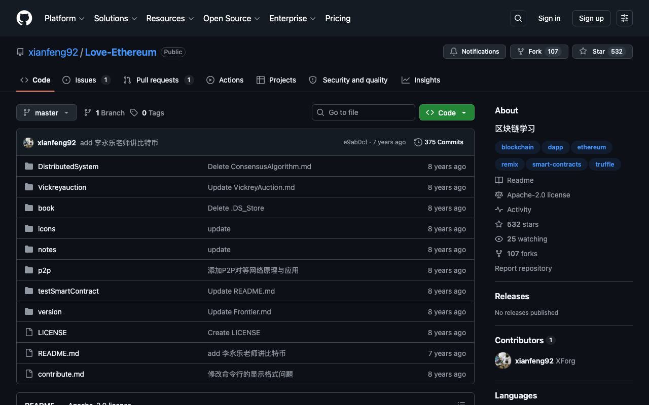Open the dapp topic tag

point(555,147)
